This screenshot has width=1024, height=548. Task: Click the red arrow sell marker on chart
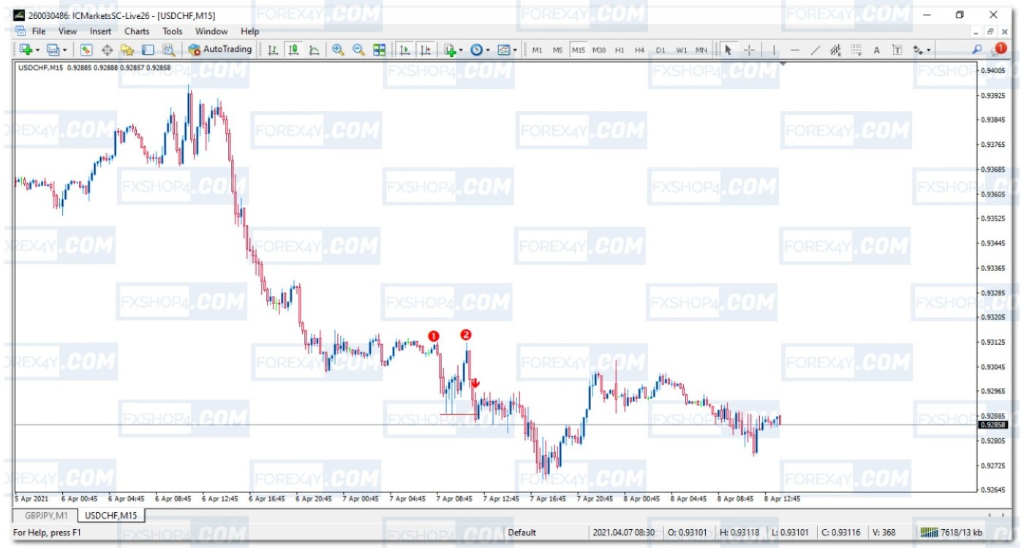pyautogui.click(x=475, y=383)
